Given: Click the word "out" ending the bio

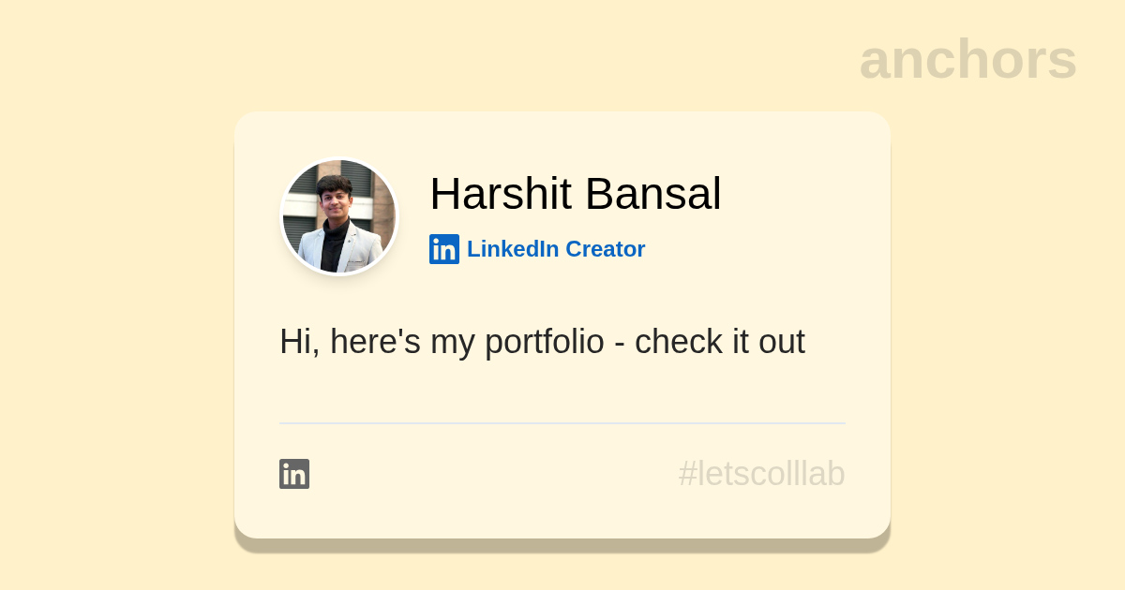Looking at the screenshot, I should click(x=782, y=342).
